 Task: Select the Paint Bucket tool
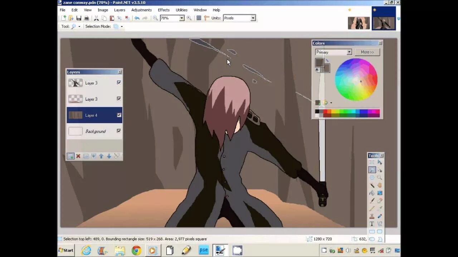click(x=372, y=193)
